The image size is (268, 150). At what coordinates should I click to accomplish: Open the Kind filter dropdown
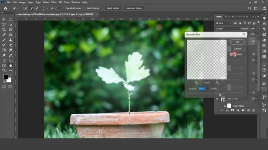pyautogui.click(x=223, y=23)
